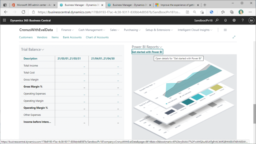The width and height of the screenshot is (256, 144).
Task: Add this page to favorites star icon
Action: [x=202, y=12]
